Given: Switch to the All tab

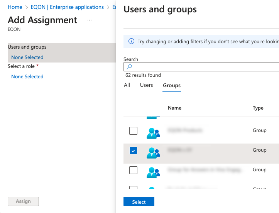Looking at the screenshot, I should point(127,85).
